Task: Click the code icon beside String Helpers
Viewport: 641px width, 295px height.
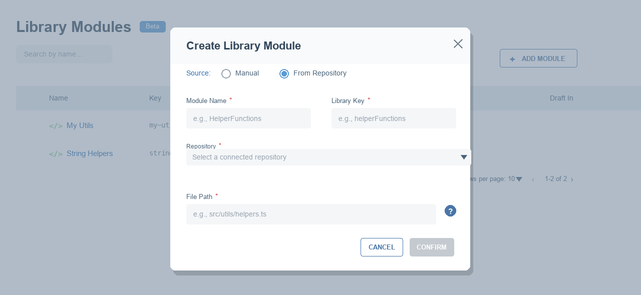Action: point(56,154)
